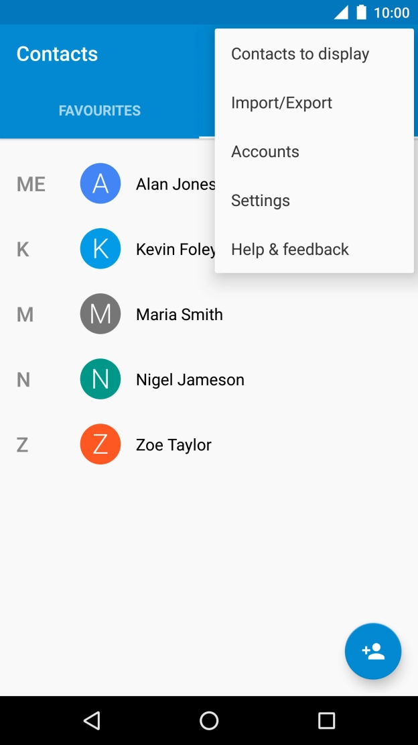The width and height of the screenshot is (418, 745).
Task: Switch to the Favourites tab
Action: [100, 111]
